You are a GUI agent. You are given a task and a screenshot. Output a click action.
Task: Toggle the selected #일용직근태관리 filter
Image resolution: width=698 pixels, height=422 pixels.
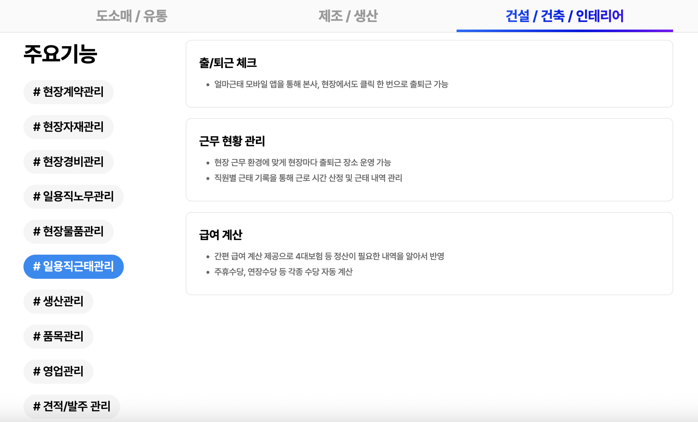[x=73, y=267]
